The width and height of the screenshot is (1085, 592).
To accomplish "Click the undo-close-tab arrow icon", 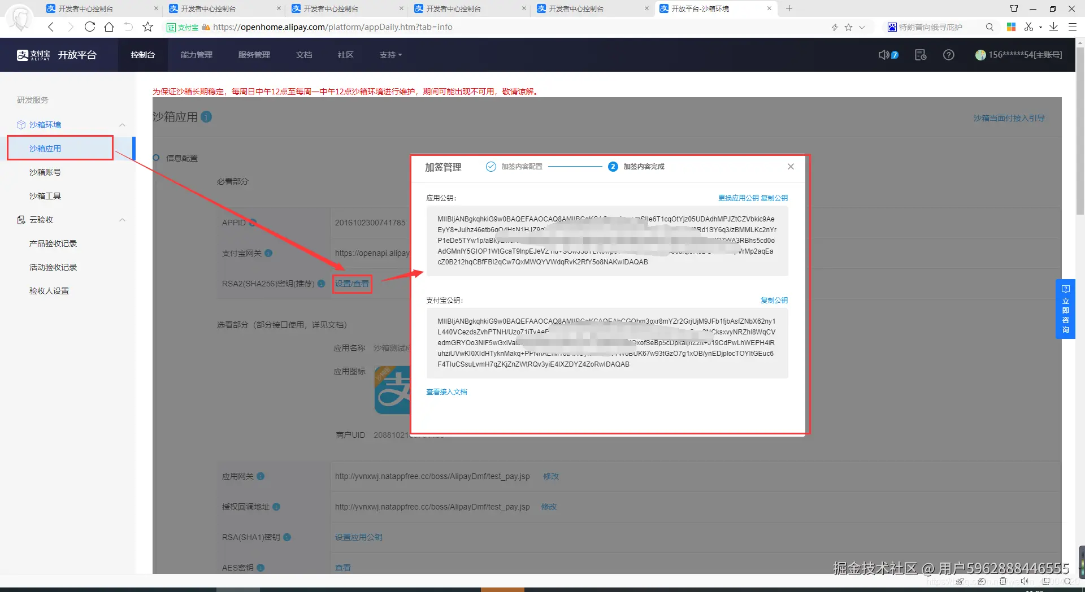I will 128,27.
